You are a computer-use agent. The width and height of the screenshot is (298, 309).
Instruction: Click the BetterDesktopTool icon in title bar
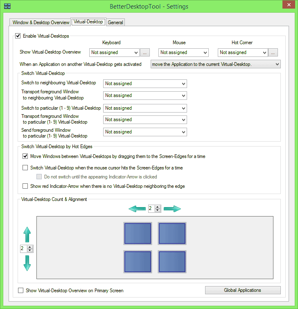[x=7, y=7]
